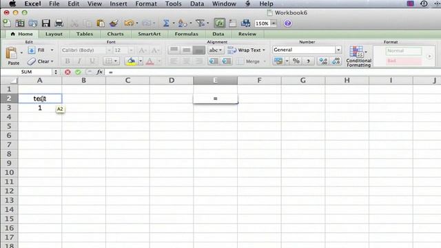Open Excel Help purple question icon

287,23
